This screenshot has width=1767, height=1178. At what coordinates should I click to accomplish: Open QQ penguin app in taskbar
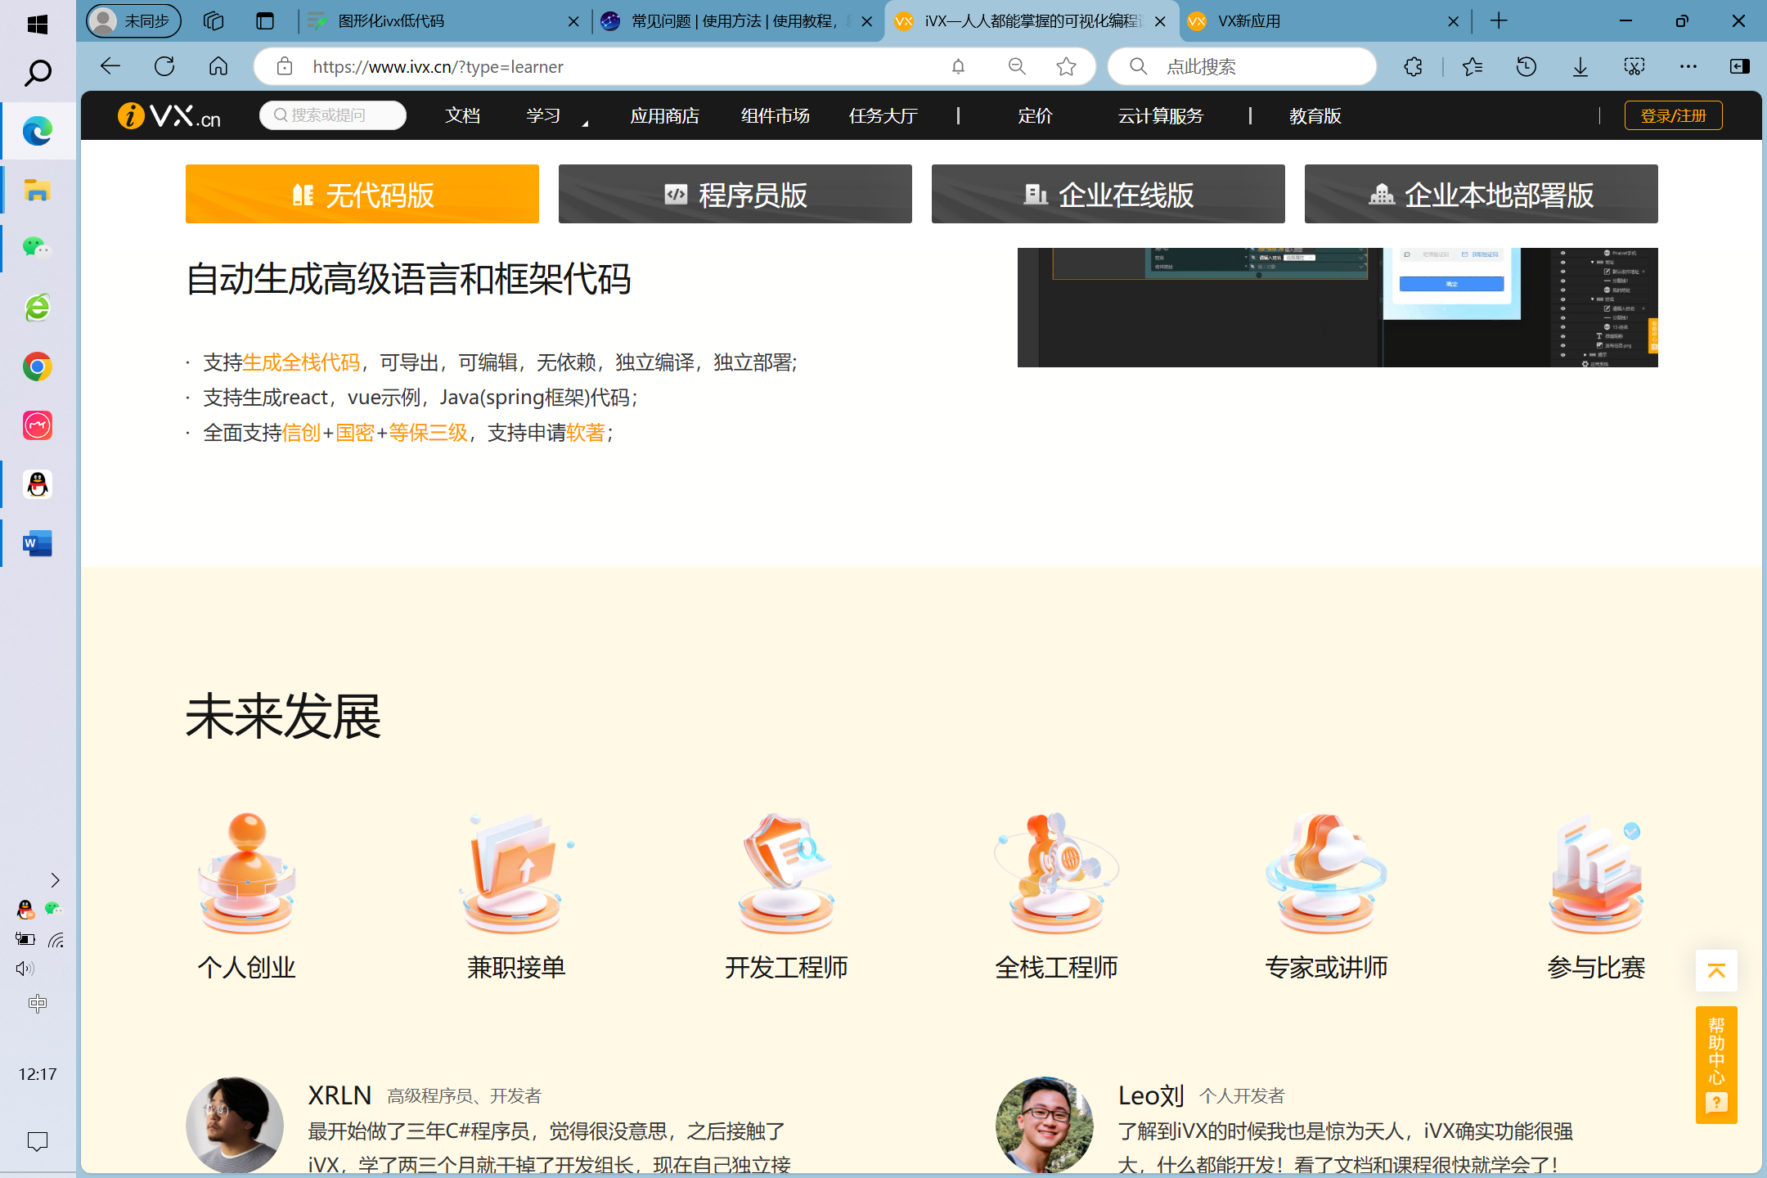(x=38, y=484)
